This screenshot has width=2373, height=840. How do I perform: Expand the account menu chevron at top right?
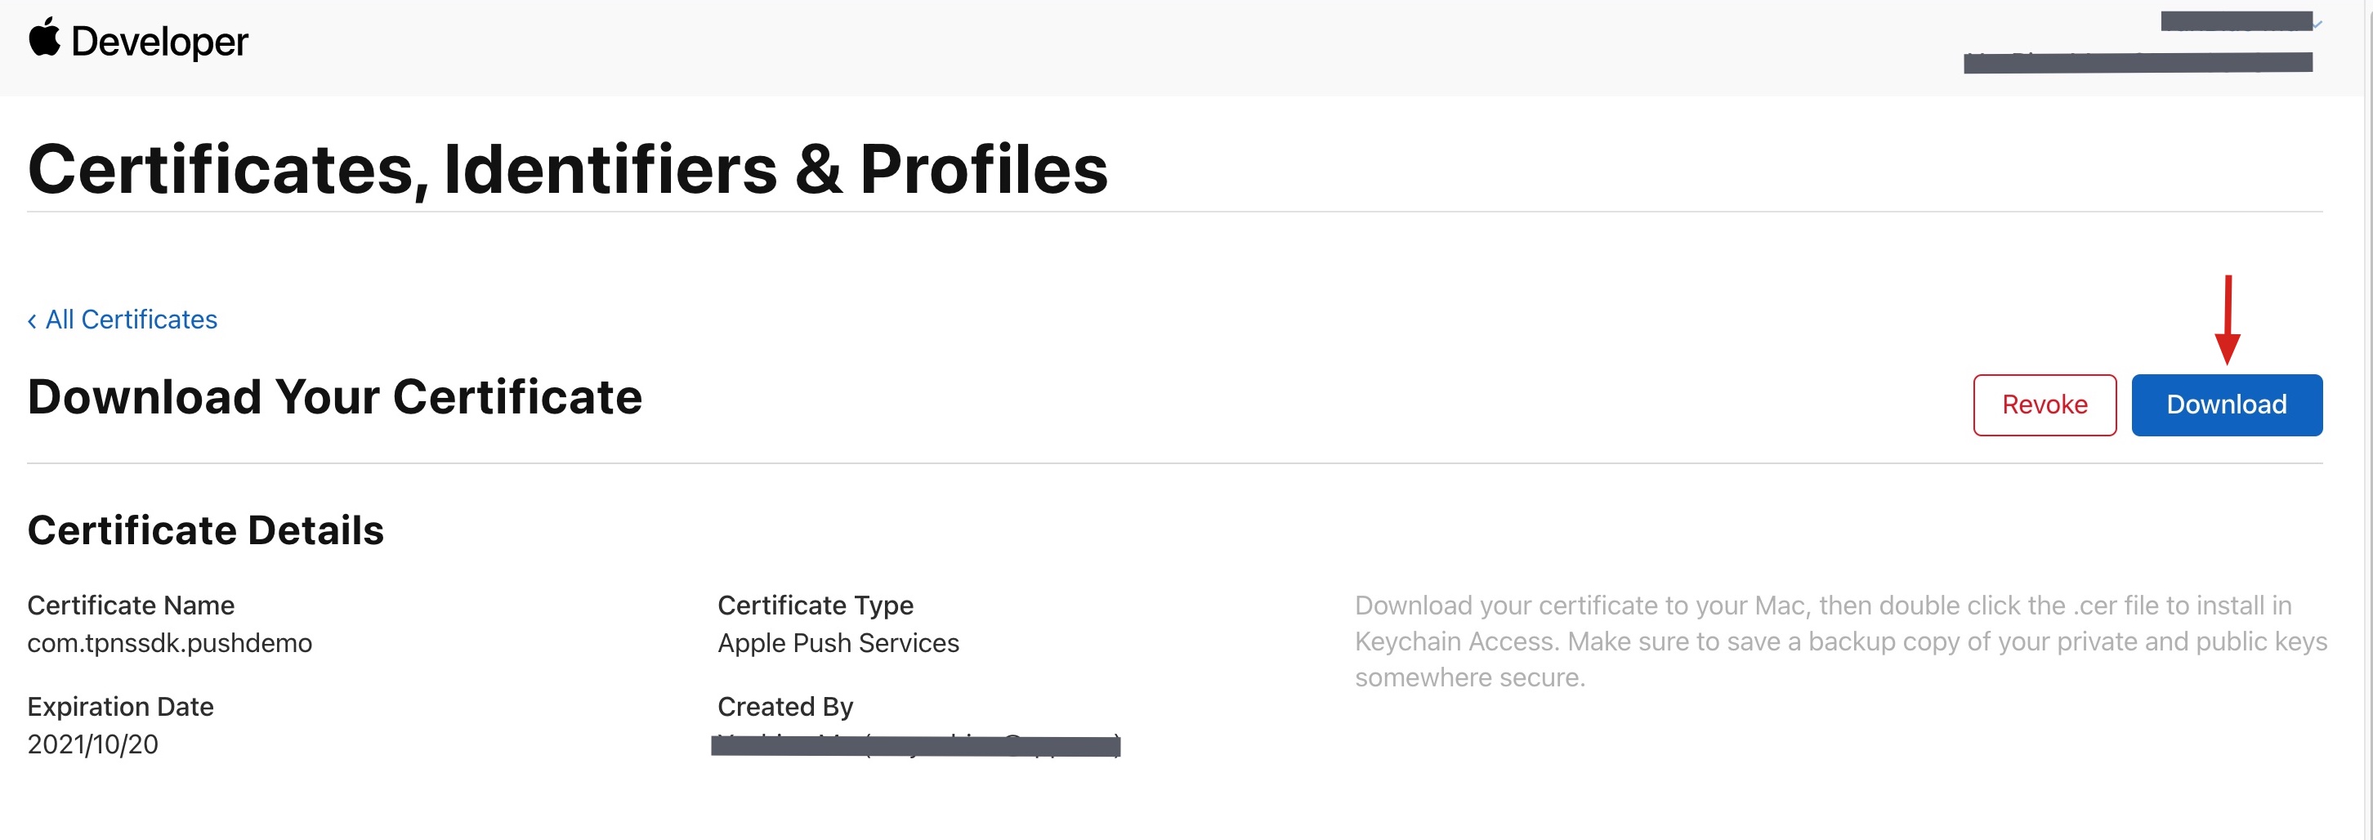click(x=2316, y=25)
